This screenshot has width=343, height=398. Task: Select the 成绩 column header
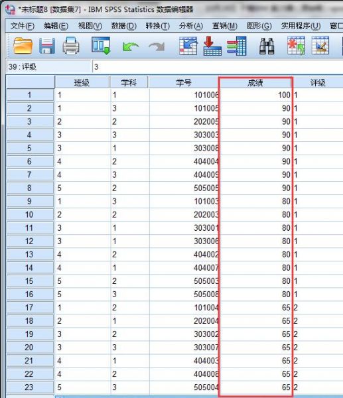coord(255,83)
